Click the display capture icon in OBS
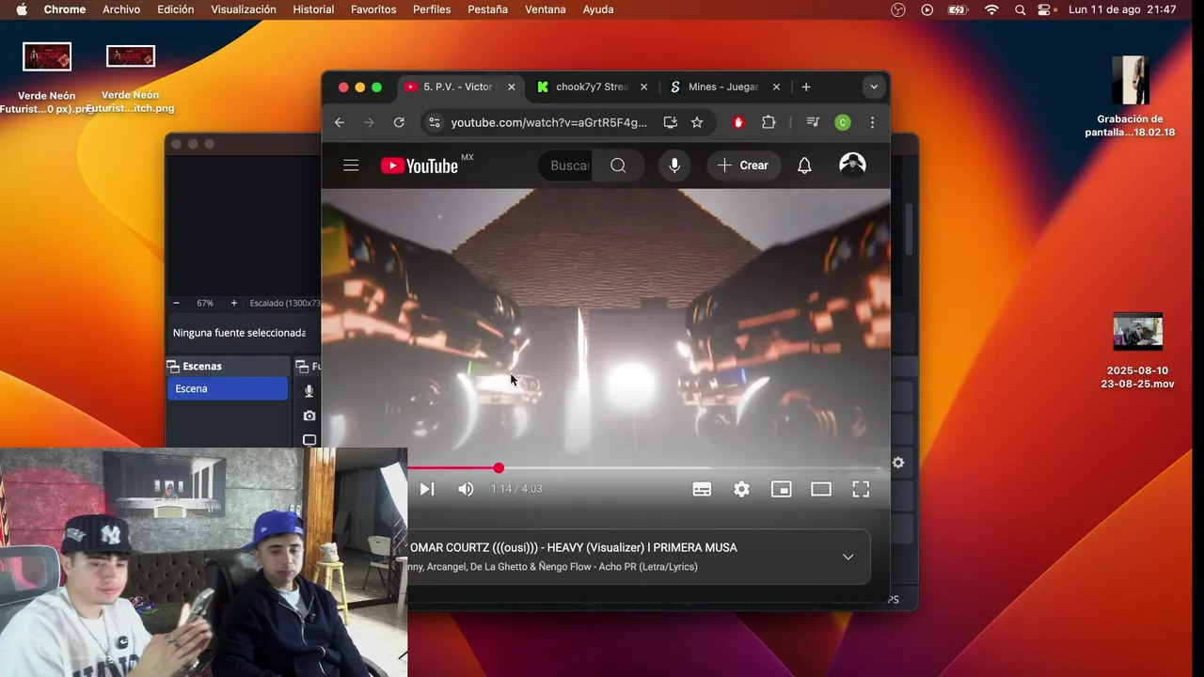This screenshot has height=677, width=1204. click(x=309, y=440)
